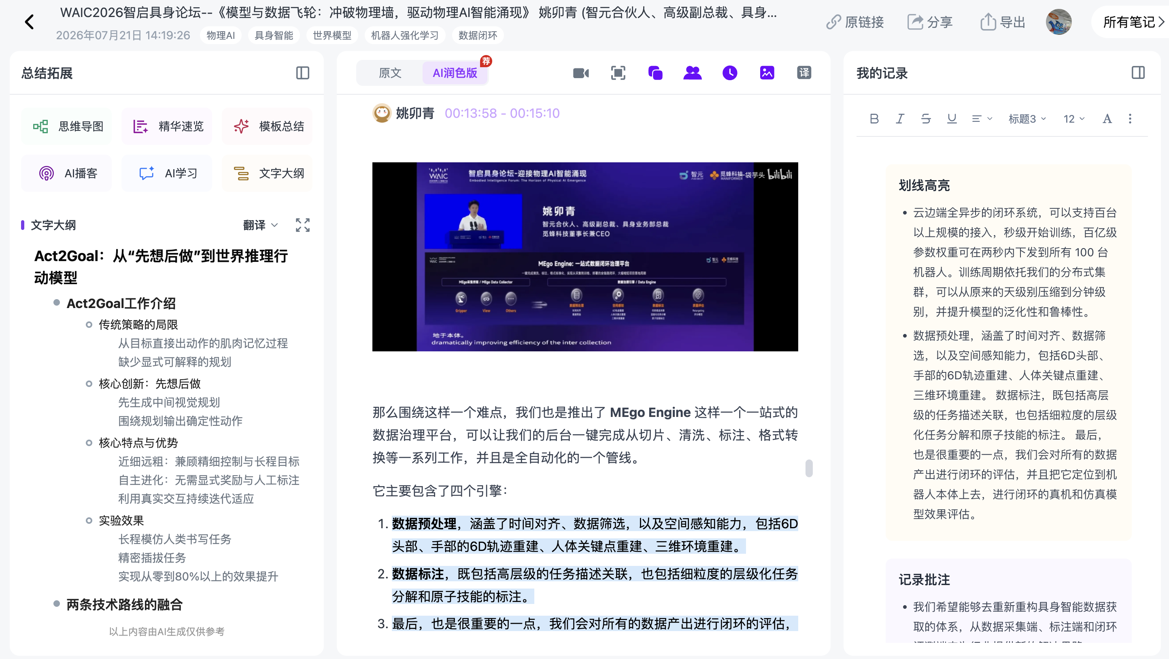Select outline item 实验效果
Viewport: 1169px width, 659px height.
(121, 520)
